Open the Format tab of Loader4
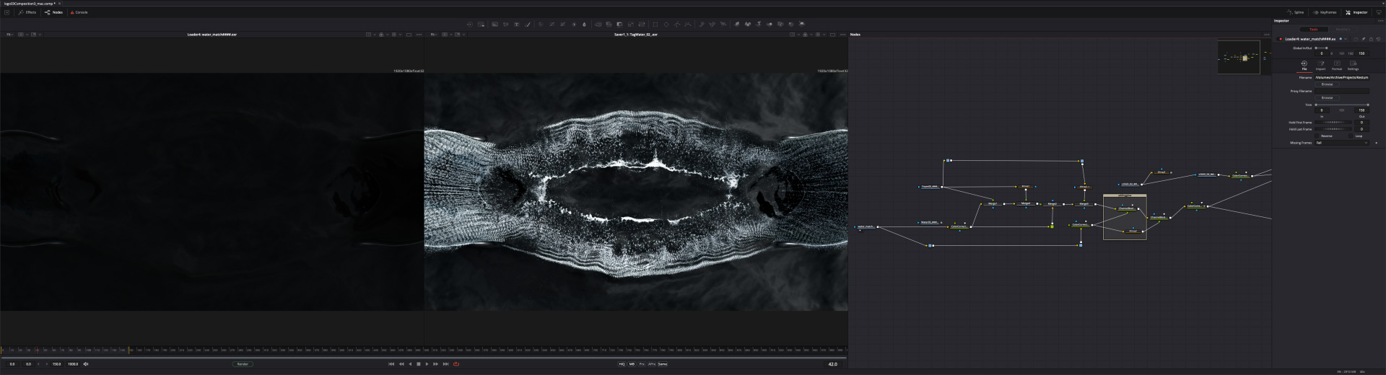 [1337, 65]
